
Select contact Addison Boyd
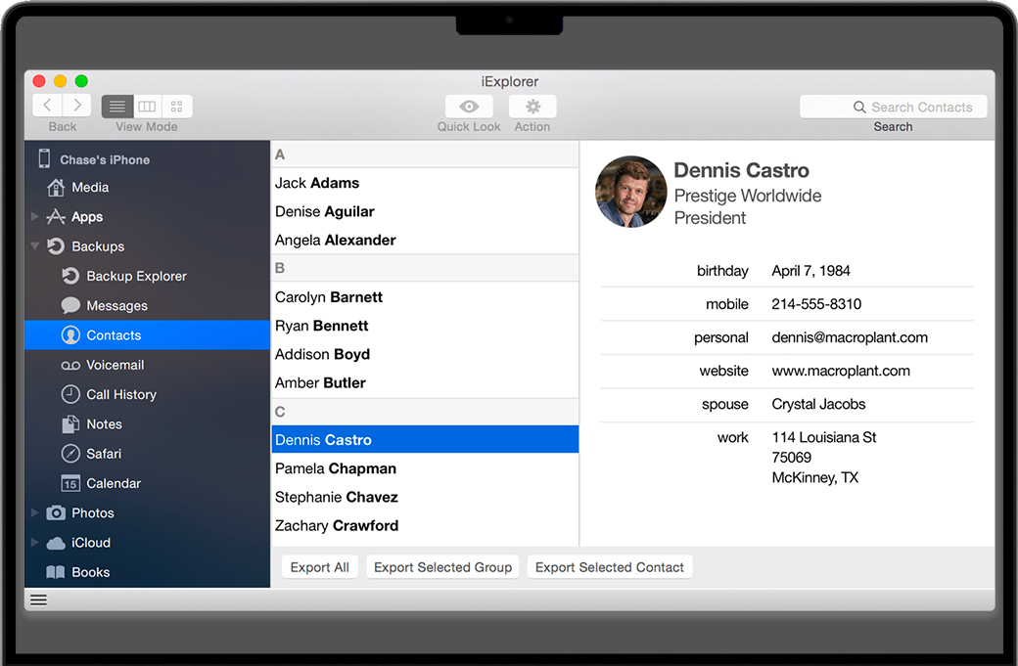[425, 354]
